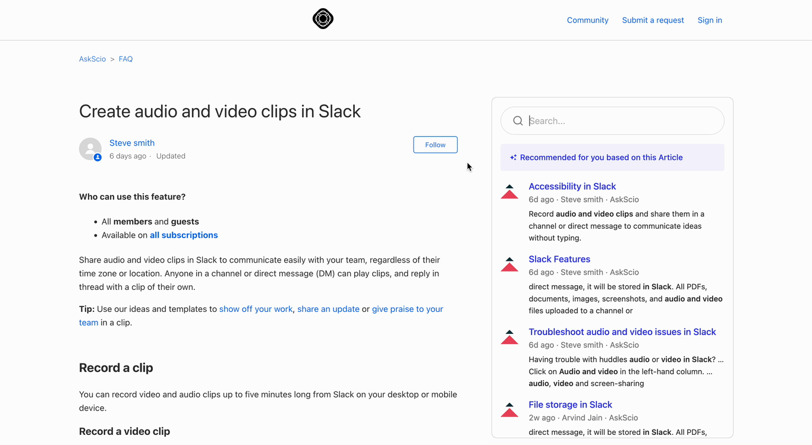Click Steve smith's profile avatar
812x445 pixels.
[90, 149]
